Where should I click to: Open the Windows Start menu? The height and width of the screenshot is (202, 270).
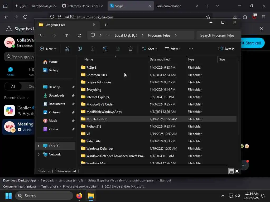(x=8, y=196)
